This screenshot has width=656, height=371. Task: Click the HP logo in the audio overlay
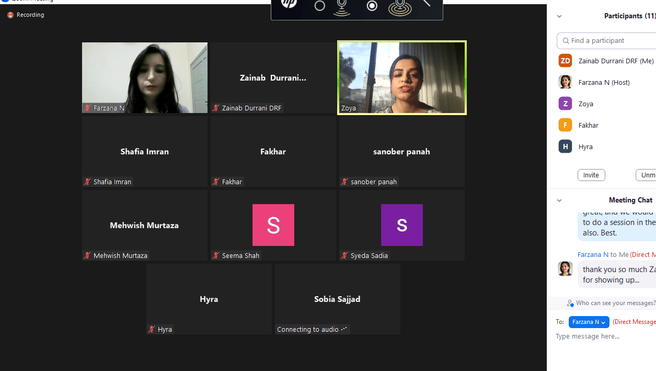point(289,4)
